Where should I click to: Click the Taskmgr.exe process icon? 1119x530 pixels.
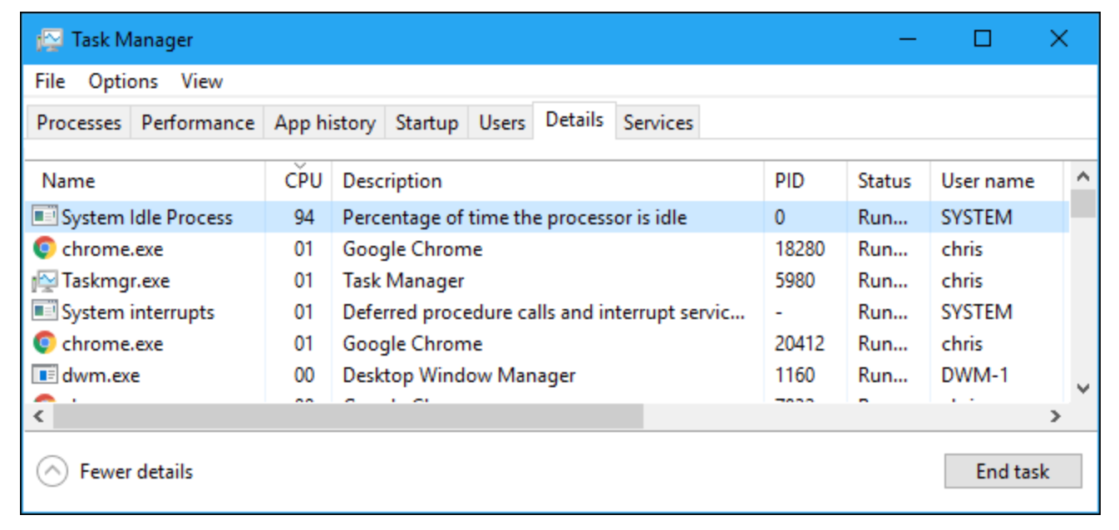[x=45, y=281]
